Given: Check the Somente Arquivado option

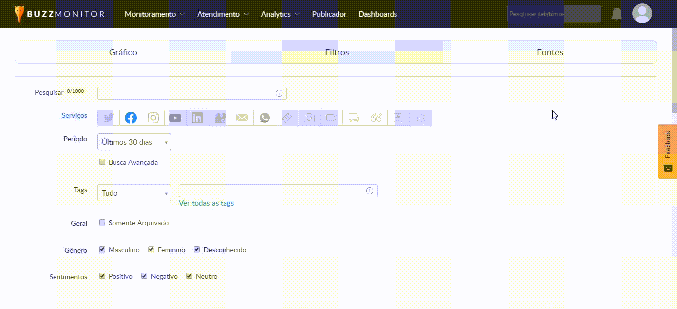Looking at the screenshot, I should tap(102, 223).
